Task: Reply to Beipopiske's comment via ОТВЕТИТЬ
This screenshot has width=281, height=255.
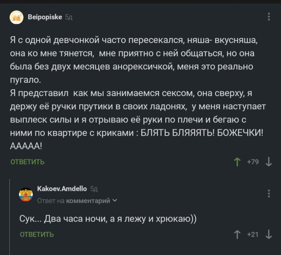Action: 27,162
